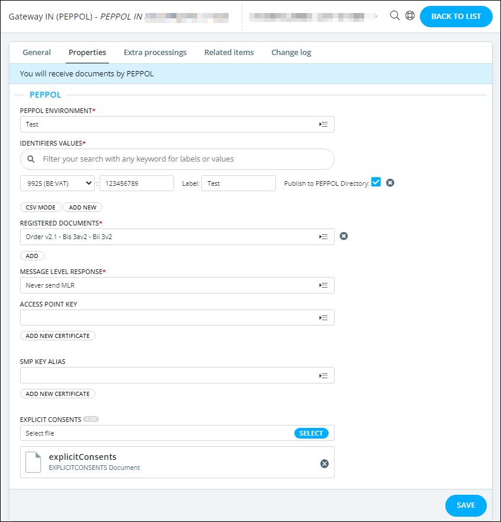Image resolution: width=501 pixels, height=522 pixels.
Task: Open the help lifebuoy icon
Action: 410,16
